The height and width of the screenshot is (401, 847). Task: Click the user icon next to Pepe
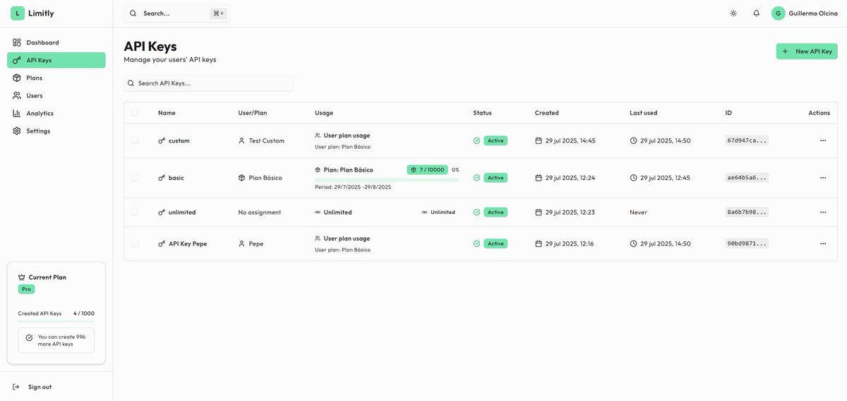[242, 244]
